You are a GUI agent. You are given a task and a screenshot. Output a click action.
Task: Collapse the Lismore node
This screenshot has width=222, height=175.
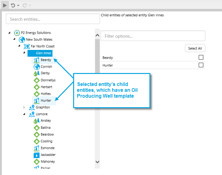pos(24,114)
